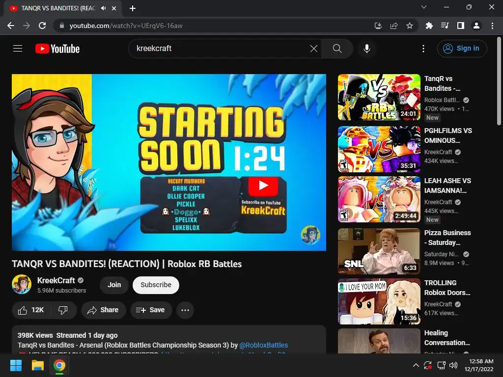This screenshot has height=377, width=503.
Task: Subscribe to KreekCraft channel
Action: pyautogui.click(x=156, y=285)
